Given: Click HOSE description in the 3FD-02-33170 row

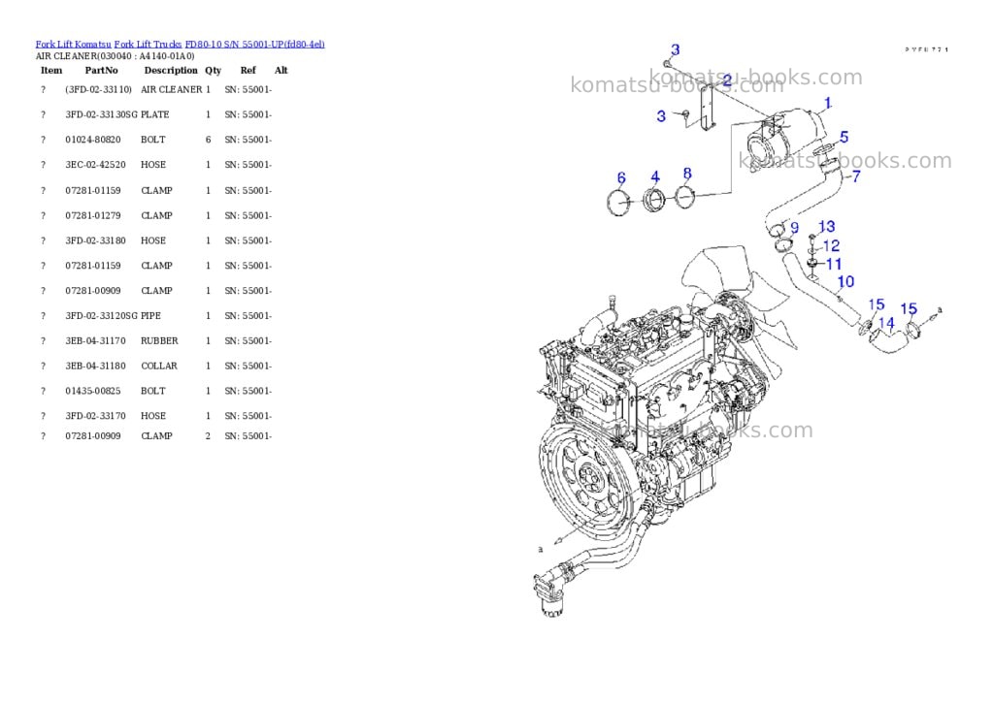Looking at the screenshot, I should (152, 416).
